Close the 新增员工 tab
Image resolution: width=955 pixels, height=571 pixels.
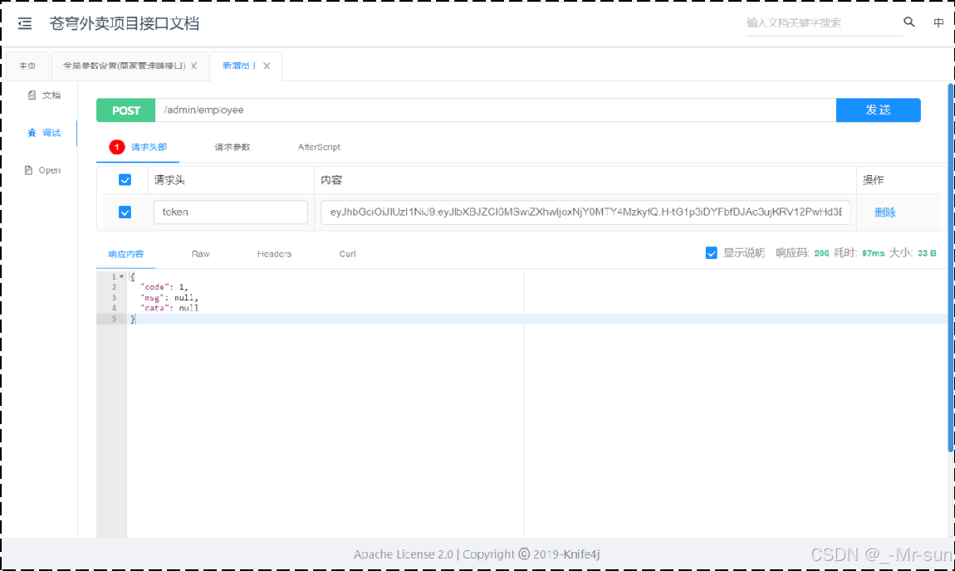(267, 66)
